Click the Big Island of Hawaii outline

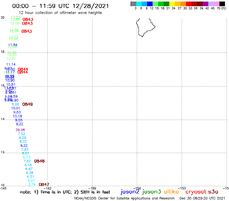point(145,28)
